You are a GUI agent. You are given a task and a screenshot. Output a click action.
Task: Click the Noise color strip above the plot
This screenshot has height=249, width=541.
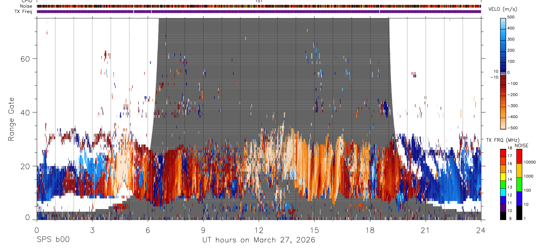click(x=259, y=6)
